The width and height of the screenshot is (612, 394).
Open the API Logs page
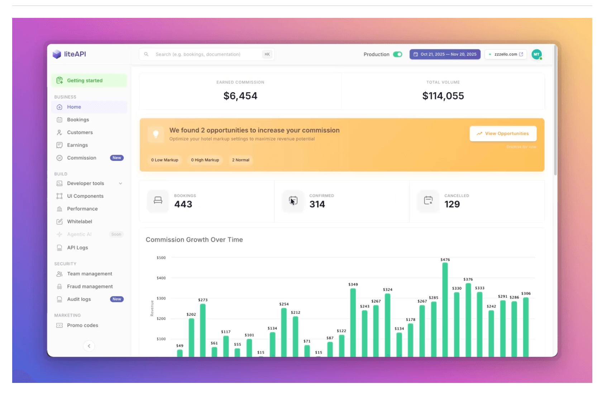(77, 248)
